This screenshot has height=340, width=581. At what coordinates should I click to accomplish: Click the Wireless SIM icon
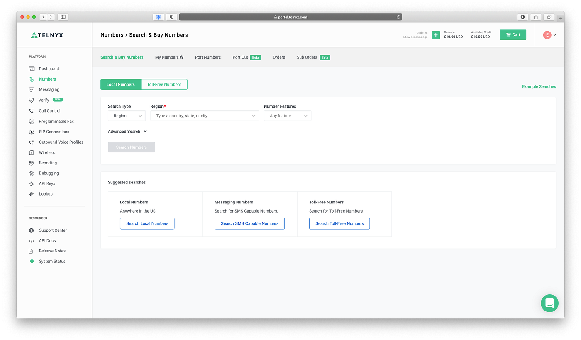[32, 152]
